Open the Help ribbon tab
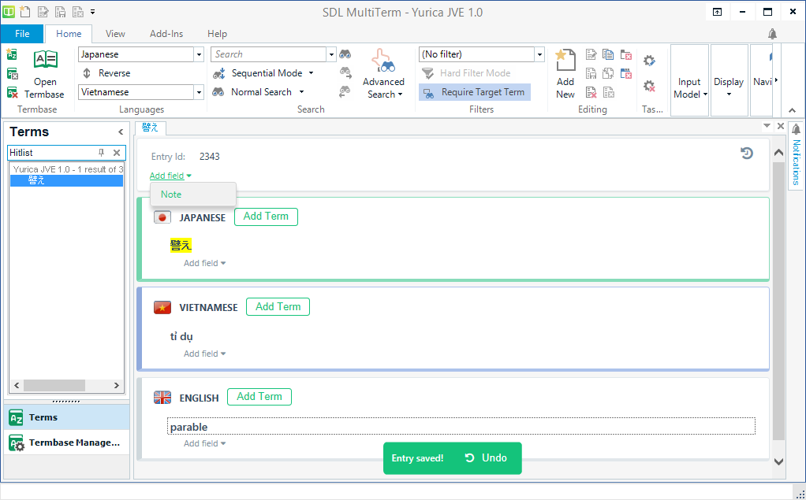This screenshot has width=806, height=500. tap(218, 34)
